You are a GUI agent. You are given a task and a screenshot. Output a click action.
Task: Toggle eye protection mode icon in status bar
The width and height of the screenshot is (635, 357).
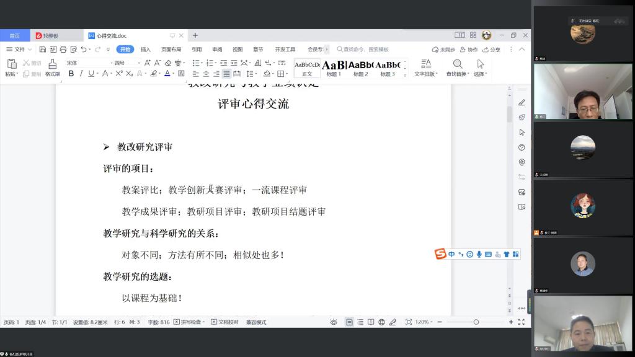pos(334,322)
